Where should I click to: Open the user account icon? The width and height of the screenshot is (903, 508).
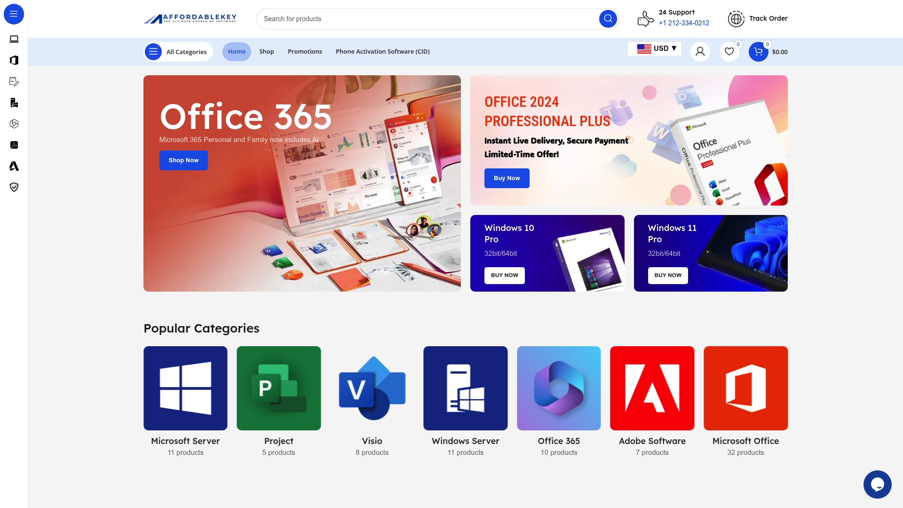700,52
